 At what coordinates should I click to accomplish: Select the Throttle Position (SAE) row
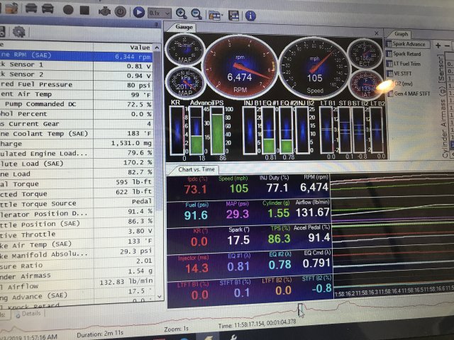tap(77, 223)
